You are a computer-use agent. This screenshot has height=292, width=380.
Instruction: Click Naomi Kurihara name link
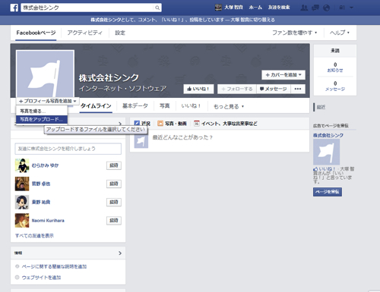point(48,221)
